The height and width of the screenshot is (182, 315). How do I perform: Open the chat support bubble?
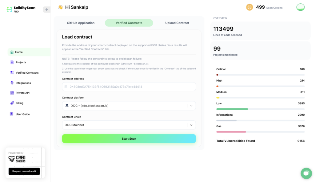[306, 173]
